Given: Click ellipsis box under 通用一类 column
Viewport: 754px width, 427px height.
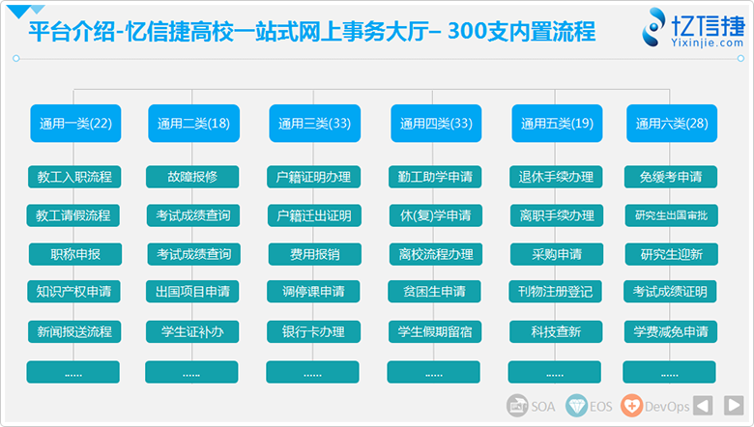Looking at the screenshot, I should click(x=73, y=372).
